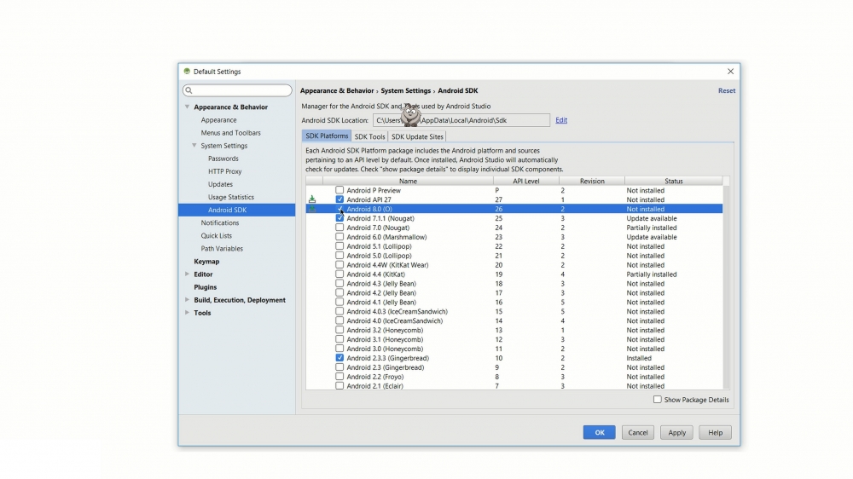Image resolution: width=853 pixels, height=479 pixels.
Task: Open the SDK Update Sites tab
Action: (417, 136)
